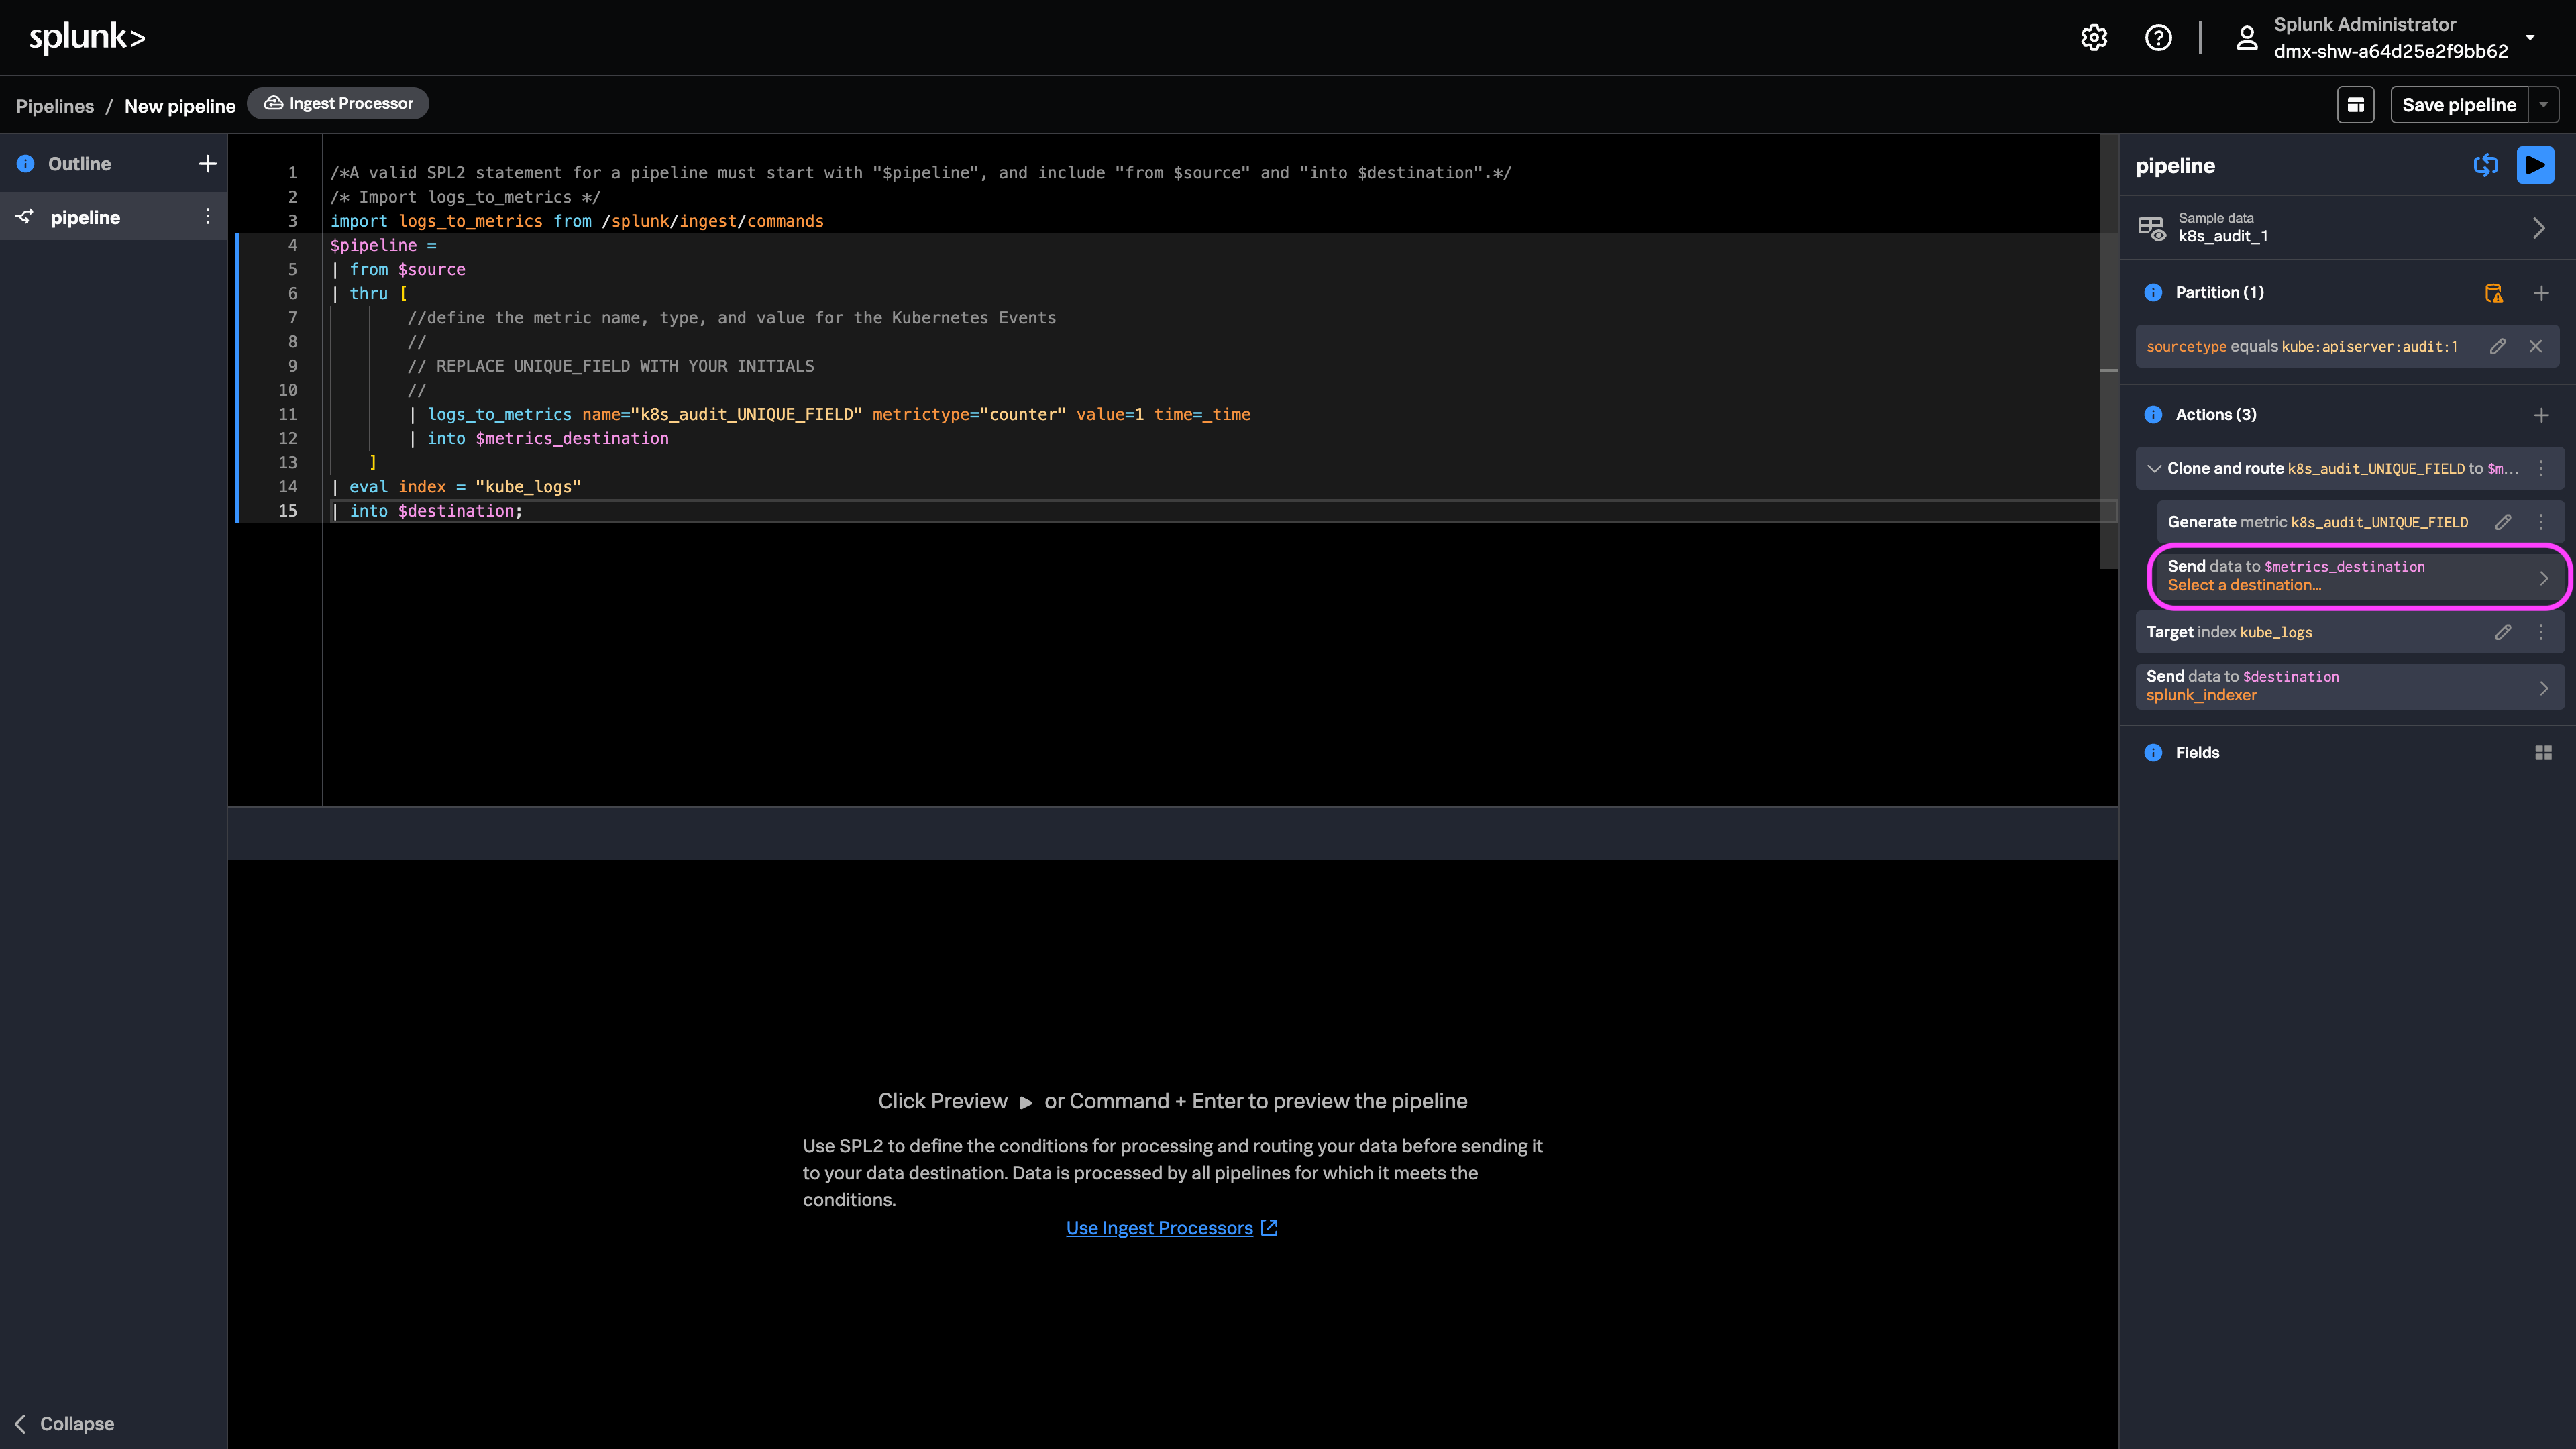Add a new action with plus
This screenshot has width=2576, height=1449.
pos(2541,415)
